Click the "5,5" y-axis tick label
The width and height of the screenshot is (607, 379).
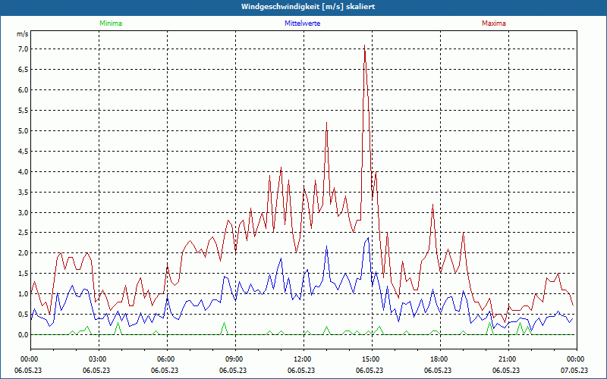tap(24, 110)
